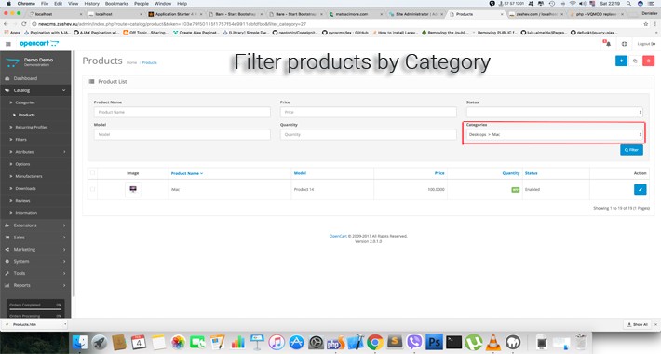The image size is (661, 354).
Task: Sort the table by Price column
Action: [439, 173]
